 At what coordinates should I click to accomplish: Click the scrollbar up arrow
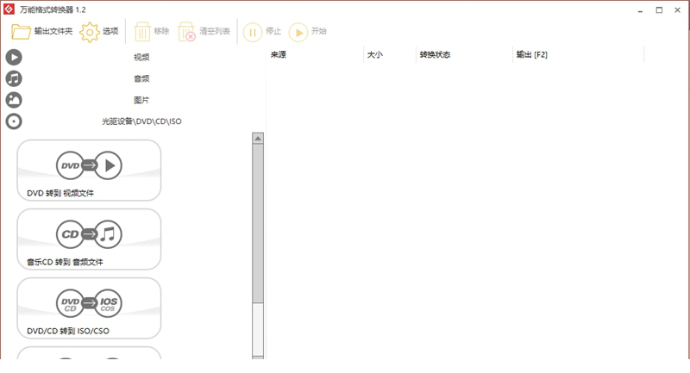click(x=258, y=139)
